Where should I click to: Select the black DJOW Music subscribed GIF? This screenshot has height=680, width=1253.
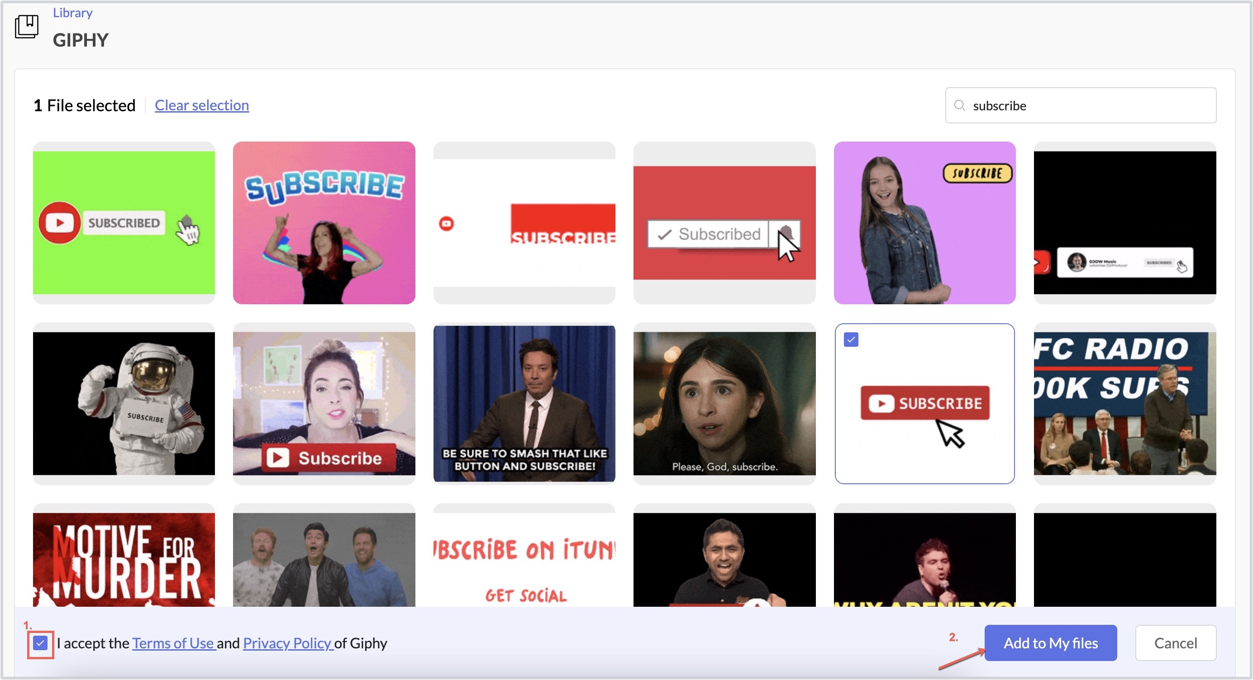(x=1125, y=222)
